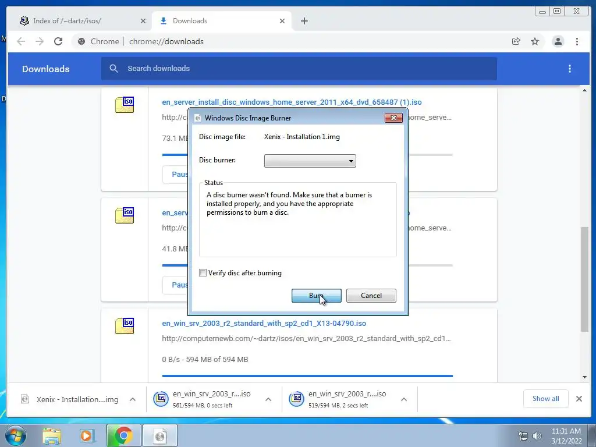
Task: Open the volume tray icon
Action: tap(537, 436)
